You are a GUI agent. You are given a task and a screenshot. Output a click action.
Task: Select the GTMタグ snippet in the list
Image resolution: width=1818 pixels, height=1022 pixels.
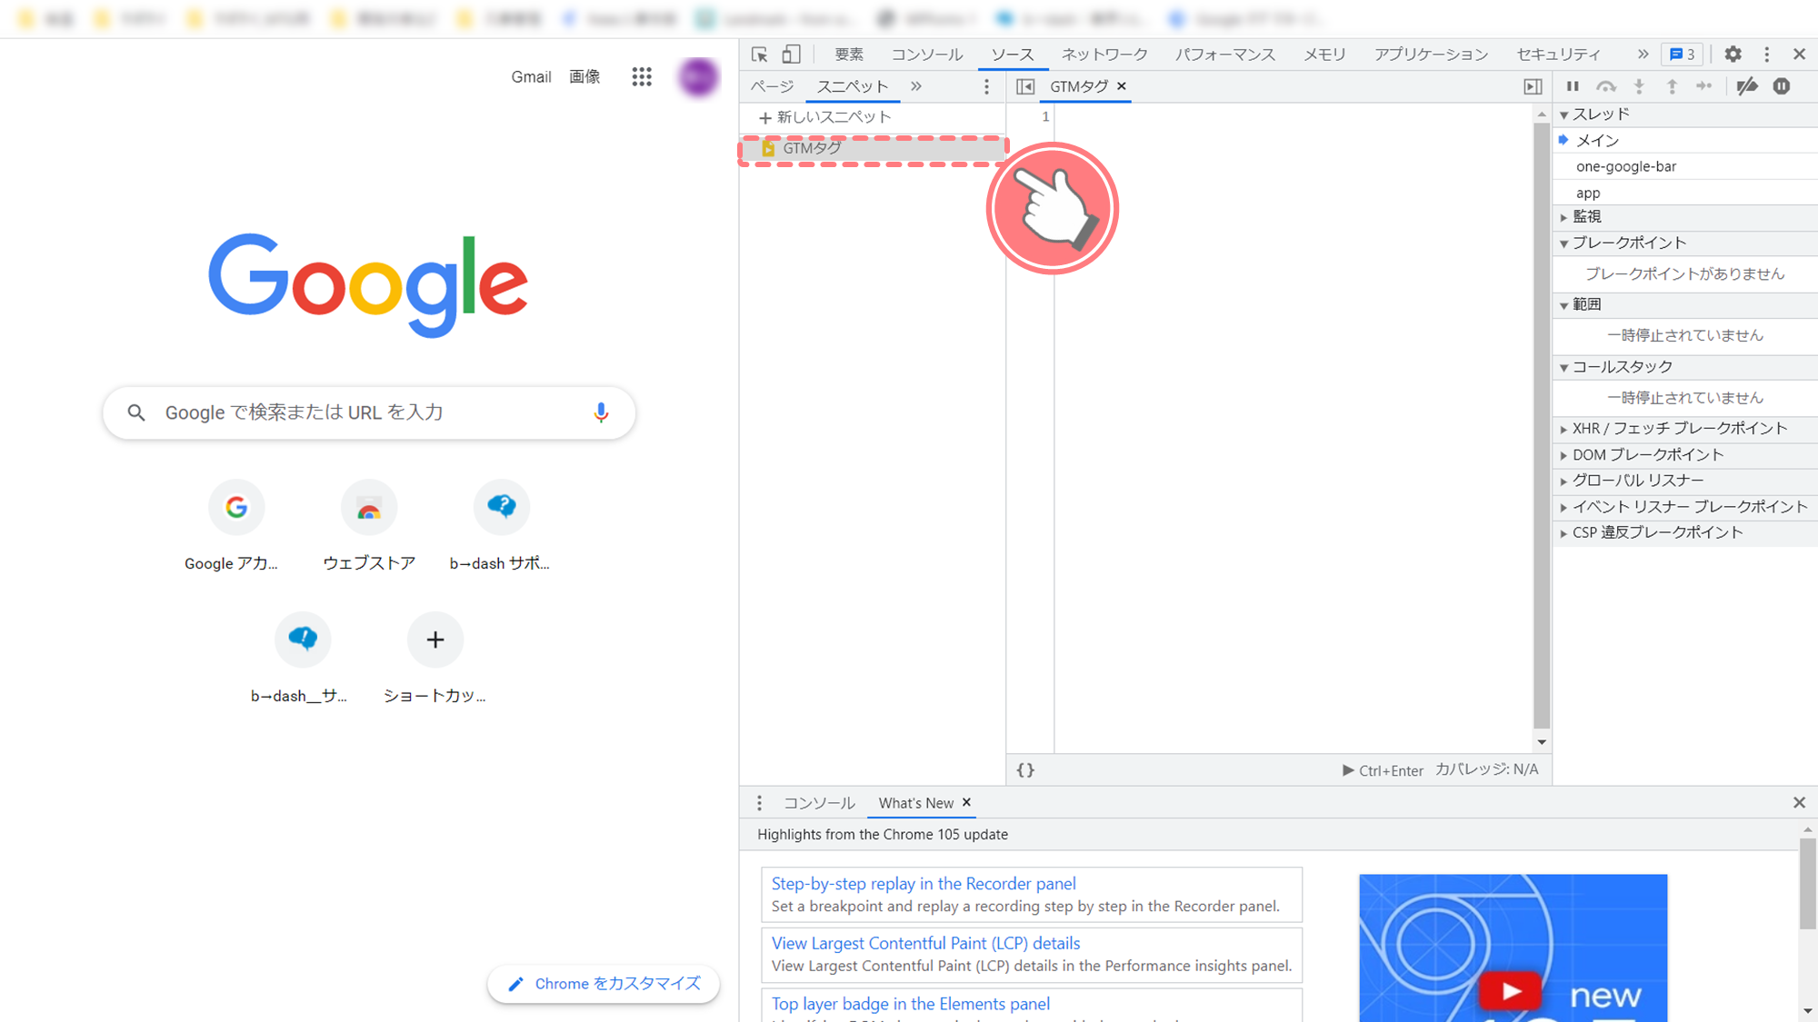pyautogui.click(x=873, y=148)
